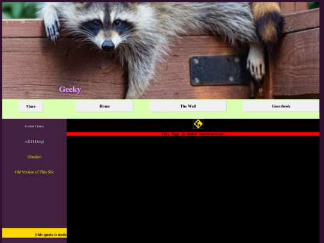This screenshot has width=324, height=243.
Task: Open The Wall page
Action: 188,106
